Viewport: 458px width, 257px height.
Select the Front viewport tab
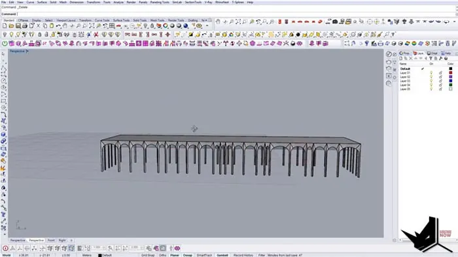click(51, 241)
